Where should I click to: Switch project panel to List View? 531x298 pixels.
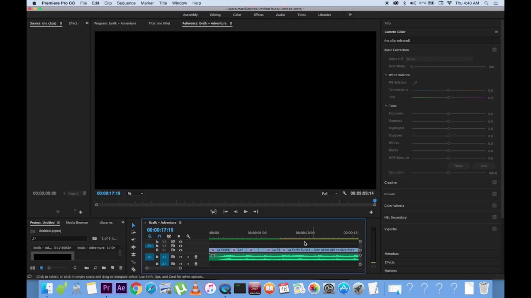(33, 268)
